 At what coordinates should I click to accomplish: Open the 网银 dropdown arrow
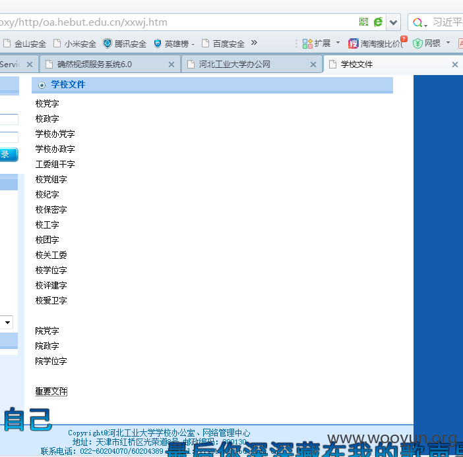(448, 43)
